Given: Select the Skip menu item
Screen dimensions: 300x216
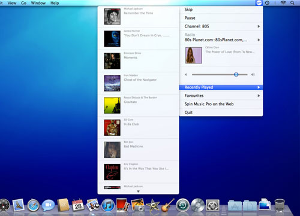Looking at the screenshot, I should [x=221, y=10].
